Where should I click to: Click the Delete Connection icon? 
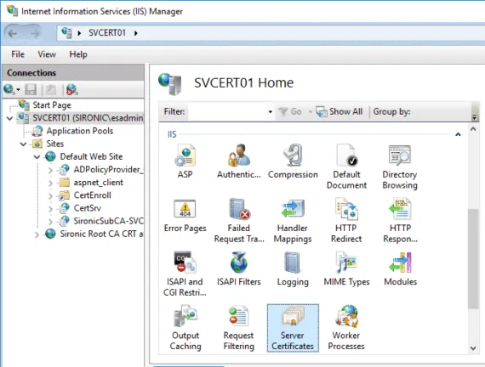coord(71,89)
